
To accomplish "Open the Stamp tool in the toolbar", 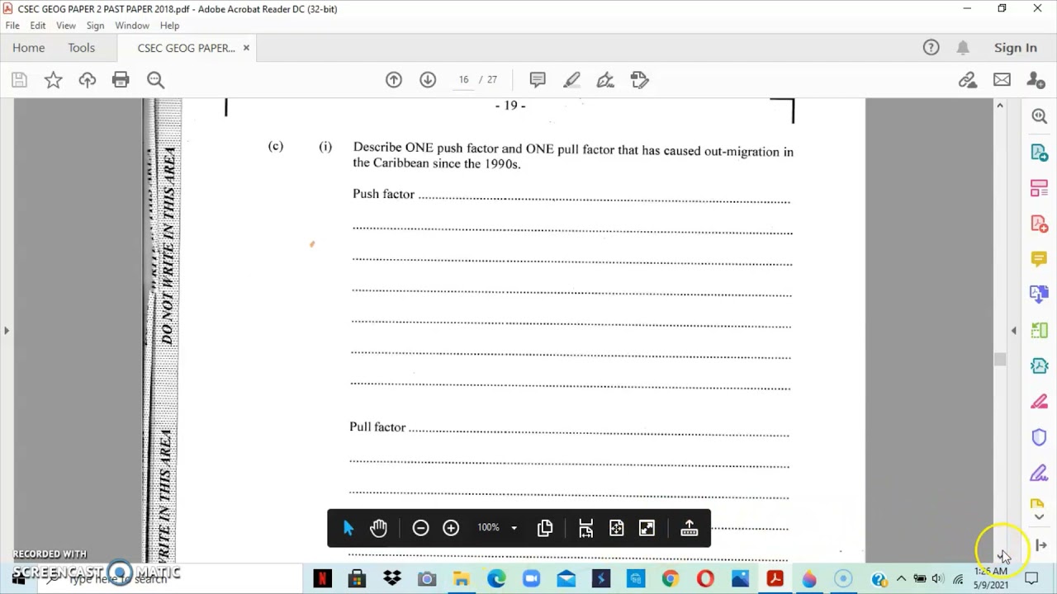I will (639, 80).
